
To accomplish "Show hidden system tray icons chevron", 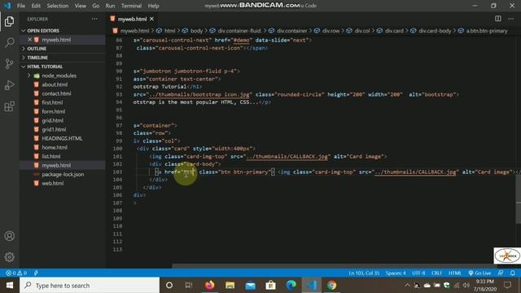I will (407, 285).
